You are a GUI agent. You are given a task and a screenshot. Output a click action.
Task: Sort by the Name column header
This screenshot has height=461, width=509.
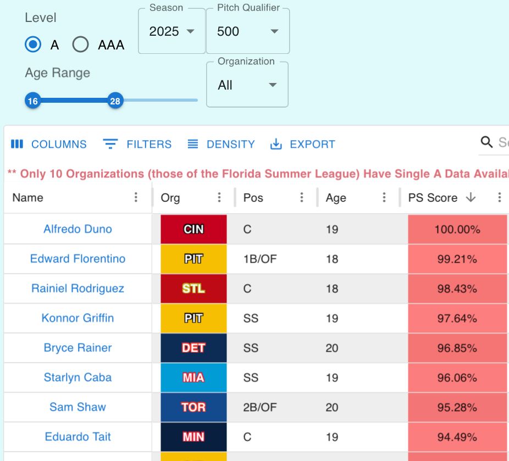point(27,198)
